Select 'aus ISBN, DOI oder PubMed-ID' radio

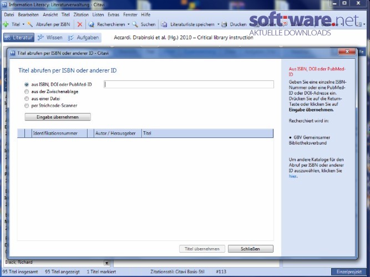point(27,85)
